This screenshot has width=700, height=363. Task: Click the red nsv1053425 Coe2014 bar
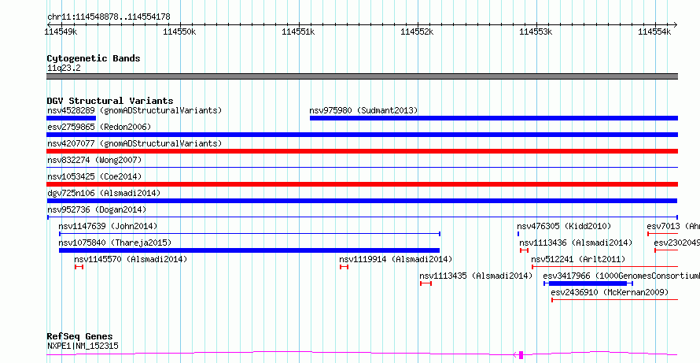click(x=363, y=184)
